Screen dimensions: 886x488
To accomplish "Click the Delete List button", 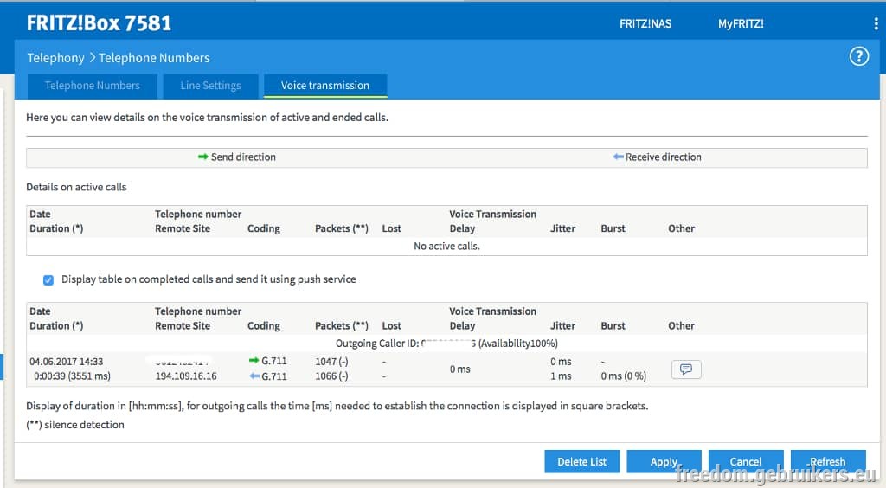I will (x=582, y=461).
